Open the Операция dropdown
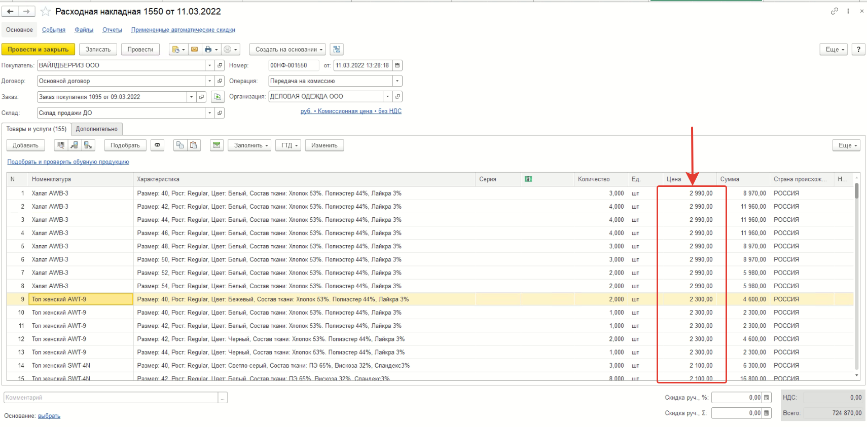Image resolution: width=867 pixels, height=427 pixels. (398, 81)
